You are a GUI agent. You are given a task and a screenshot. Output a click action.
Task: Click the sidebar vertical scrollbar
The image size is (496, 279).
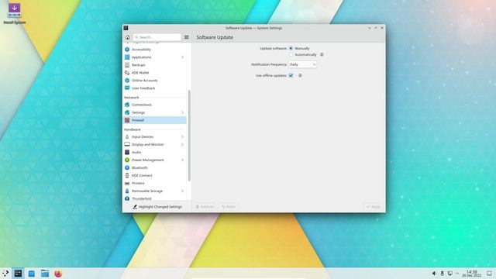point(189,136)
